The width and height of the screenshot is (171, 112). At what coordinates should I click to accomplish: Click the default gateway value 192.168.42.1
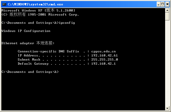103,64
